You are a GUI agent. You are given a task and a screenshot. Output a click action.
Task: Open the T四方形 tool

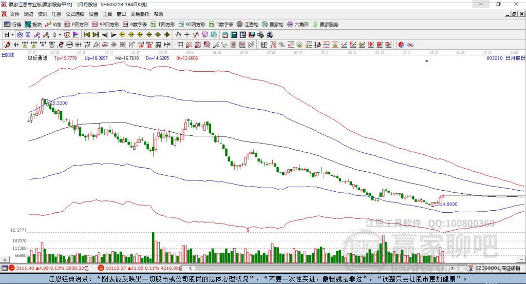click(x=163, y=25)
